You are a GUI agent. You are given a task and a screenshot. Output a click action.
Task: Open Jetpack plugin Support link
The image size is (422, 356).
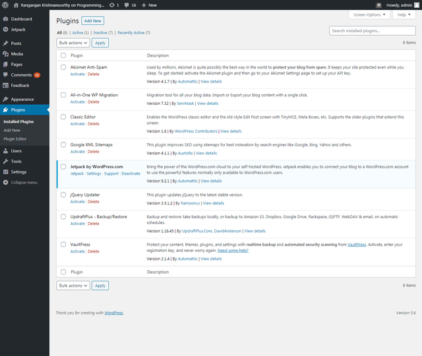tap(111, 173)
